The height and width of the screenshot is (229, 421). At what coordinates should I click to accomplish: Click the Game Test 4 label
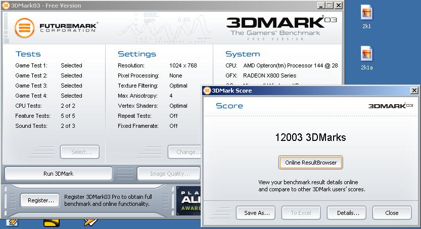[31, 96]
